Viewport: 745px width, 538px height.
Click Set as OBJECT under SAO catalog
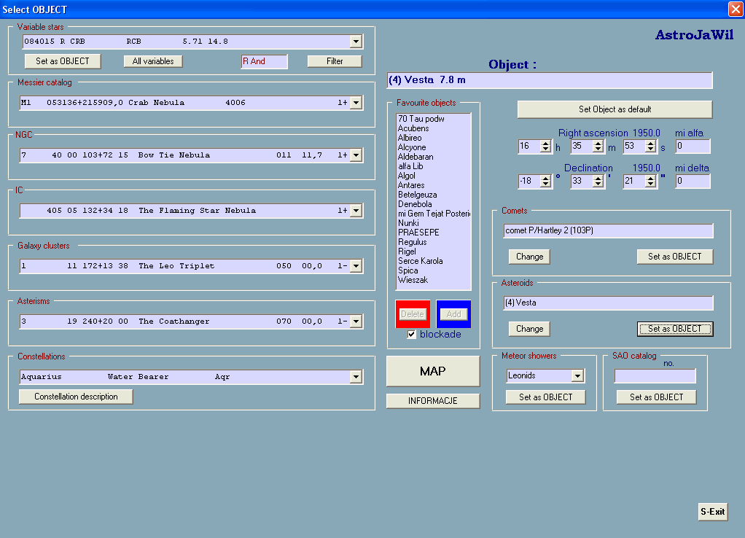click(656, 397)
